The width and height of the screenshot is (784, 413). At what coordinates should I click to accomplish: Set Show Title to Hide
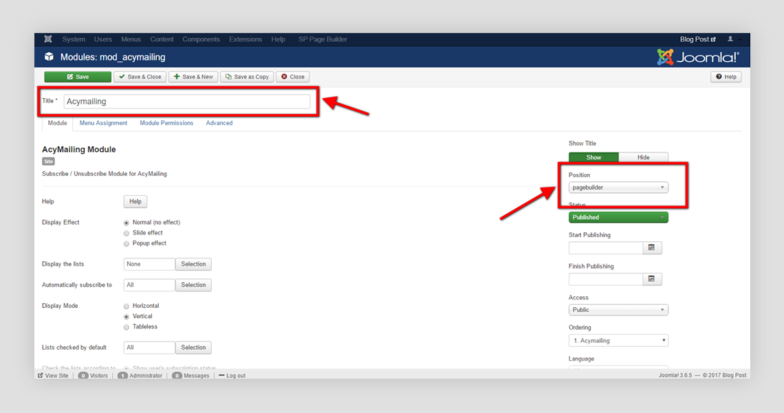(x=643, y=157)
